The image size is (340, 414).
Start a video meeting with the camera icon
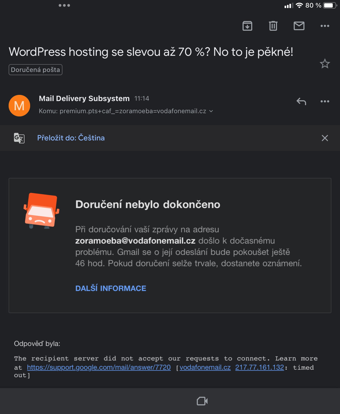202,401
